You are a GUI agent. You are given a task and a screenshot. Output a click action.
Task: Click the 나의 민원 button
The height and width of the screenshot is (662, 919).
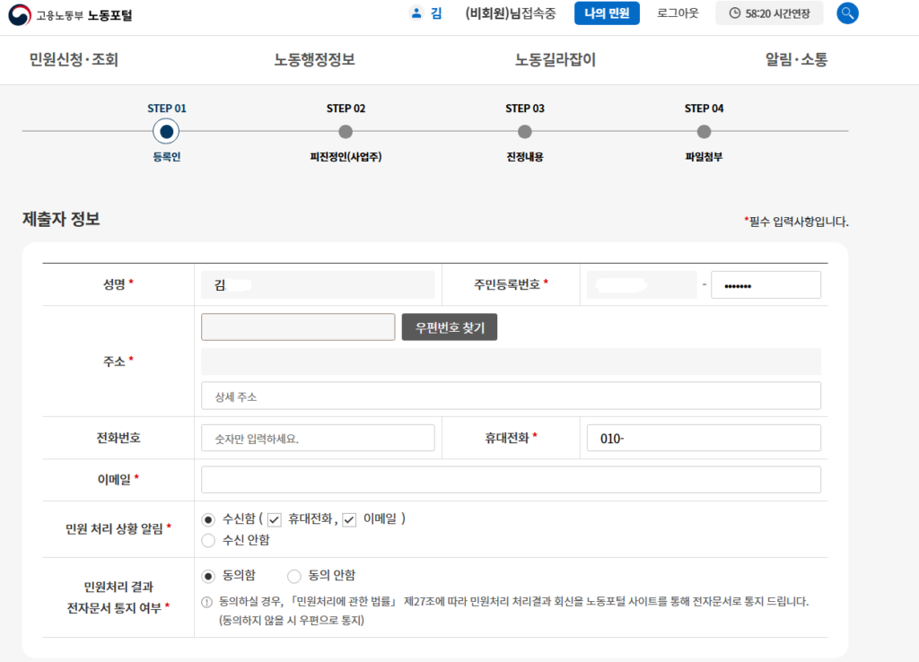coord(607,13)
